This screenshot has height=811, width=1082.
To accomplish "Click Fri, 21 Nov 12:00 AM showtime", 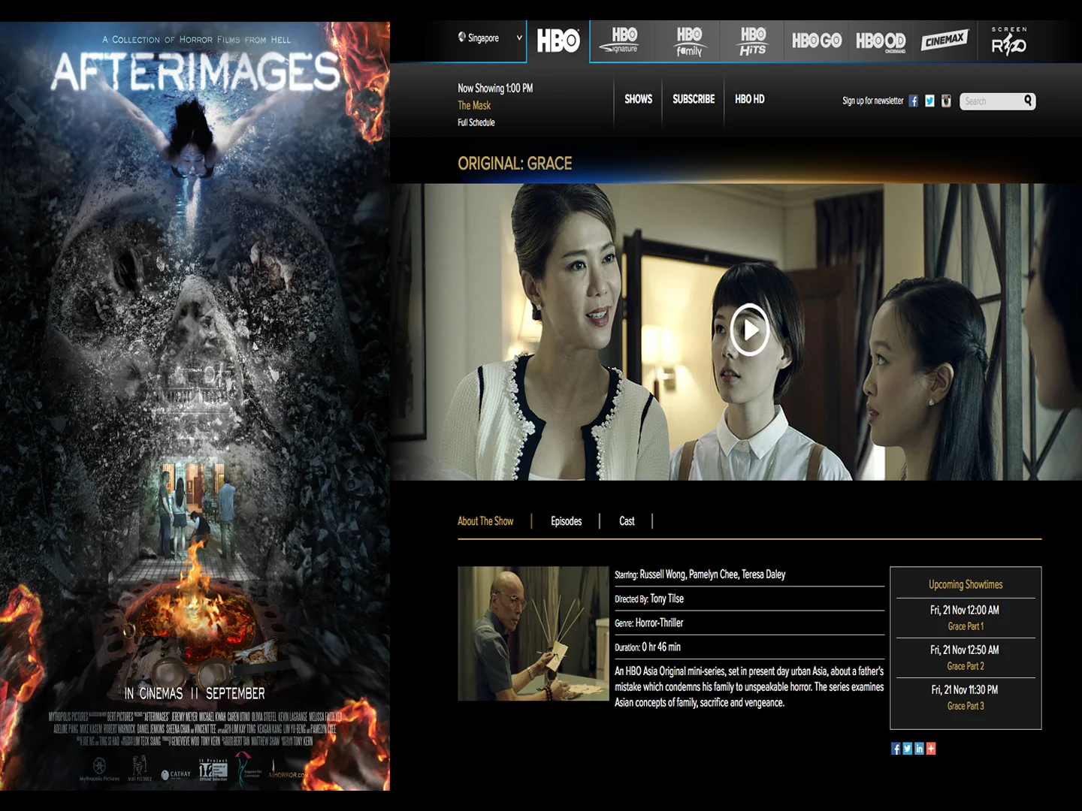I will pos(966,611).
